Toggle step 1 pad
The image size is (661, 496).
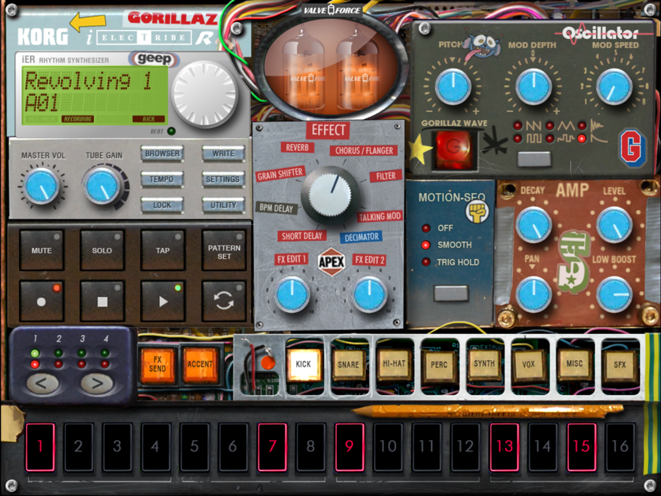click(40, 446)
